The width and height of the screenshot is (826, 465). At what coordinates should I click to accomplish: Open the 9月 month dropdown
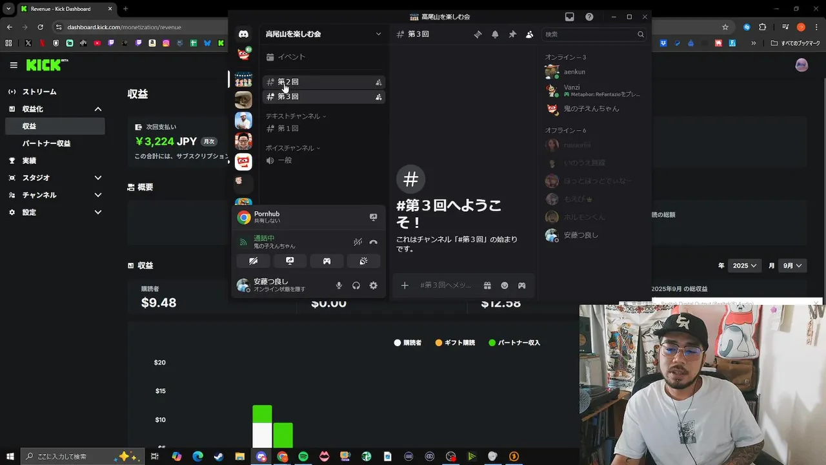click(792, 265)
